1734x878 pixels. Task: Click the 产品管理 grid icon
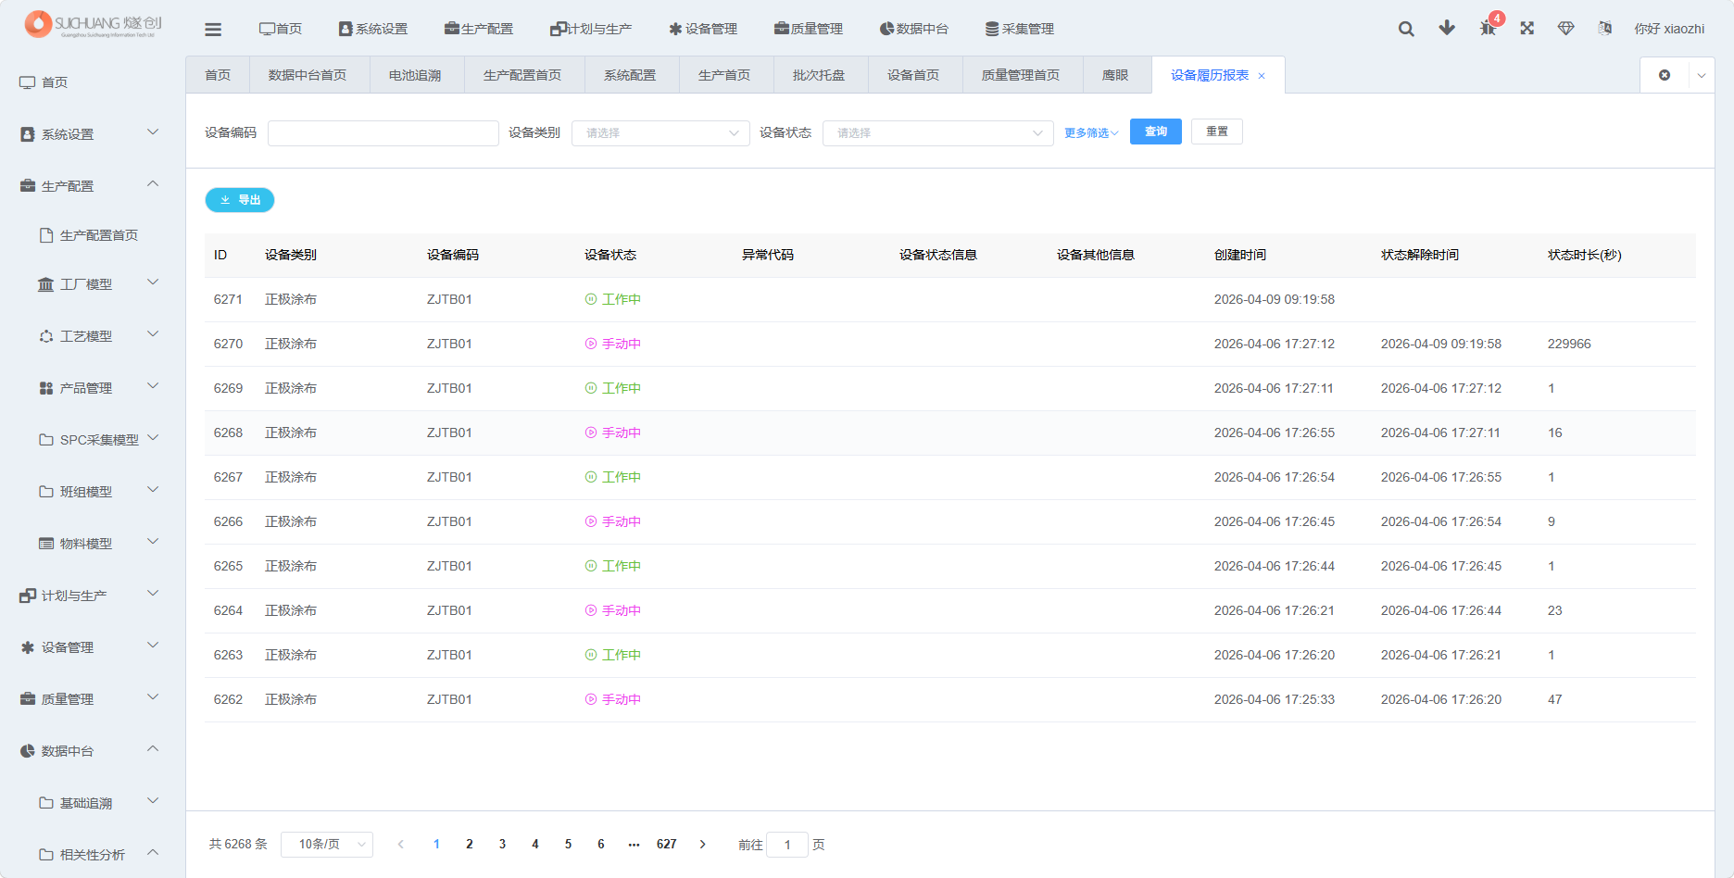46,388
